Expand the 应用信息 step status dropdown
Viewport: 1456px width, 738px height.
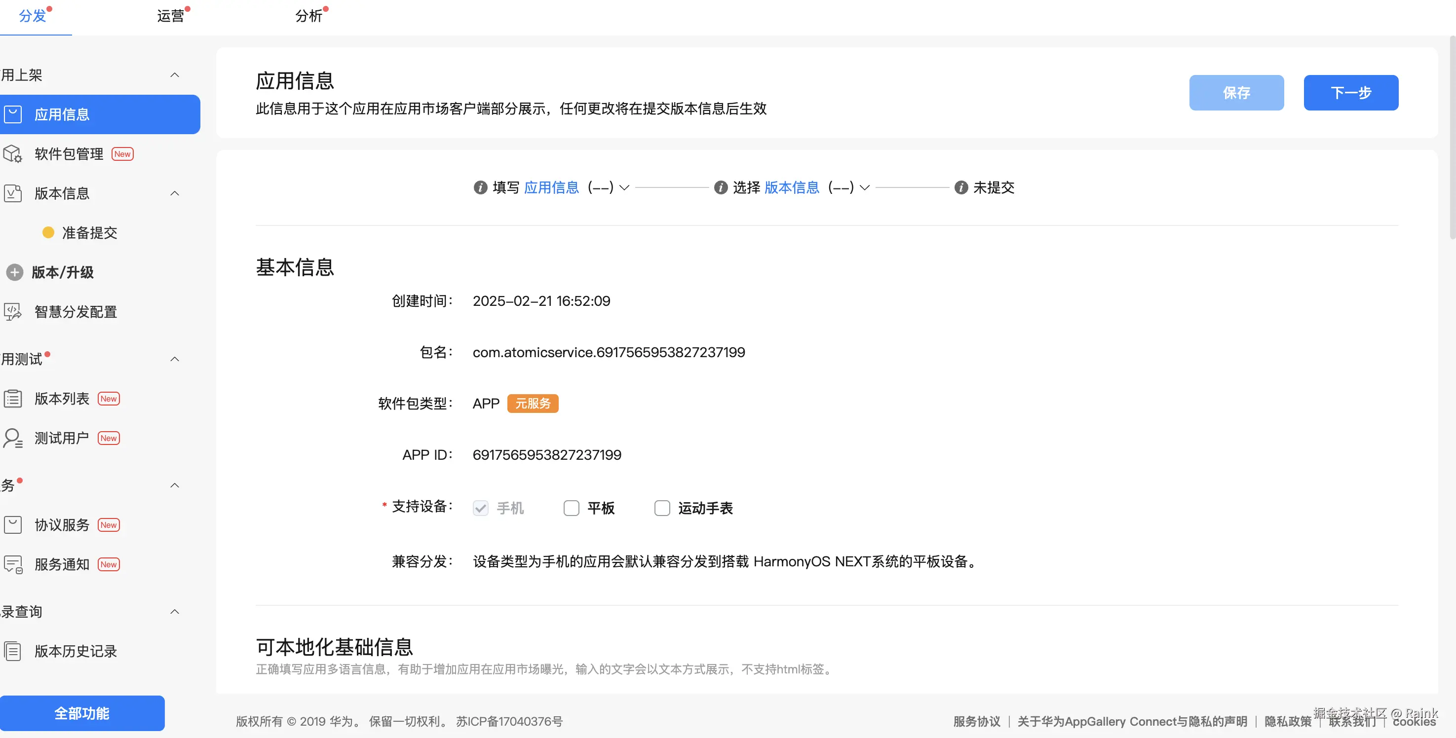click(624, 187)
